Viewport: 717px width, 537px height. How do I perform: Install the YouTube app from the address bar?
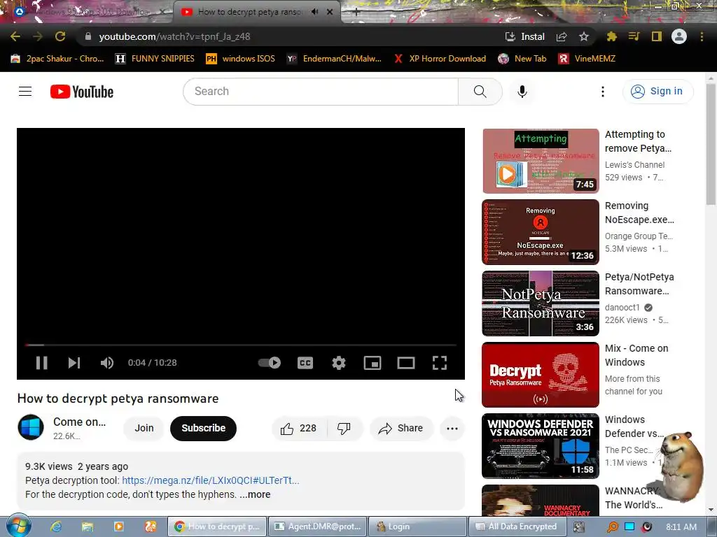[525, 36]
